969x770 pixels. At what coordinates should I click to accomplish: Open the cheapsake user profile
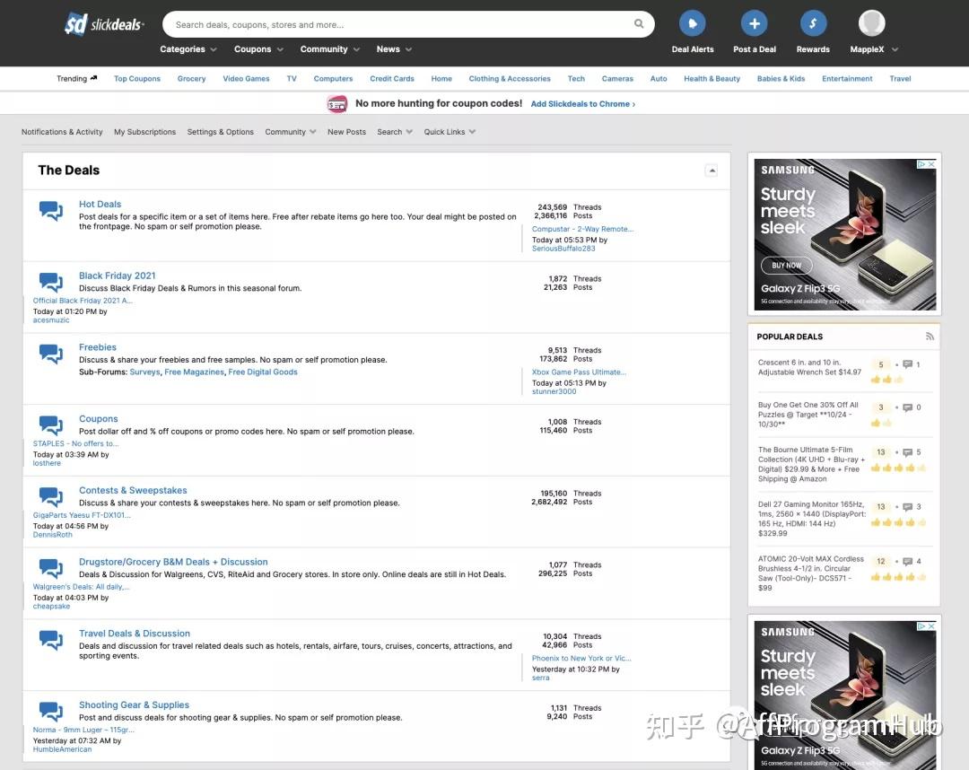51,607
